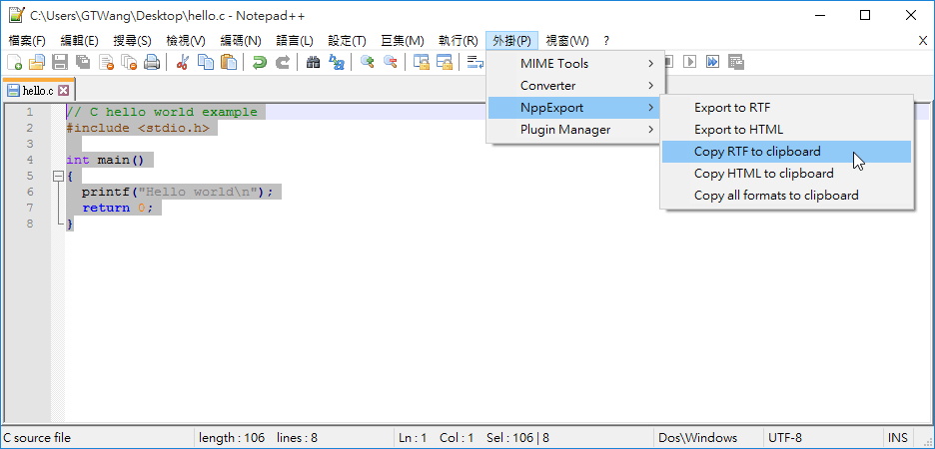Toggle synchronized horizontal scrolling

(445, 62)
